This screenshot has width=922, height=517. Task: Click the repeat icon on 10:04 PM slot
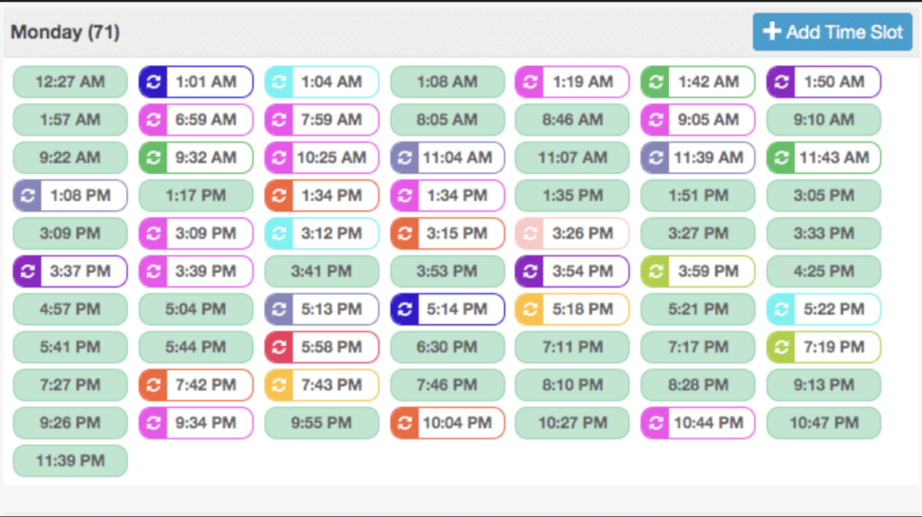404,422
